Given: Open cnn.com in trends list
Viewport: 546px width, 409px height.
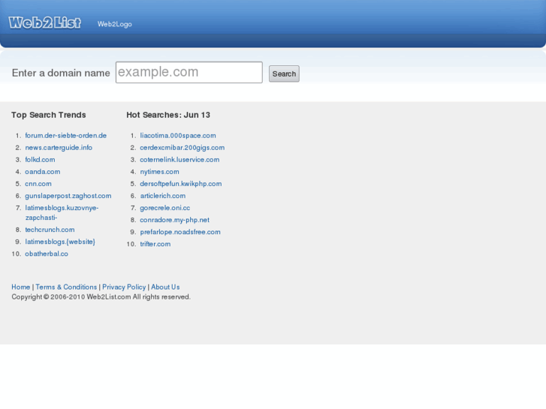Looking at the screenshot, I should click(38, 184).
